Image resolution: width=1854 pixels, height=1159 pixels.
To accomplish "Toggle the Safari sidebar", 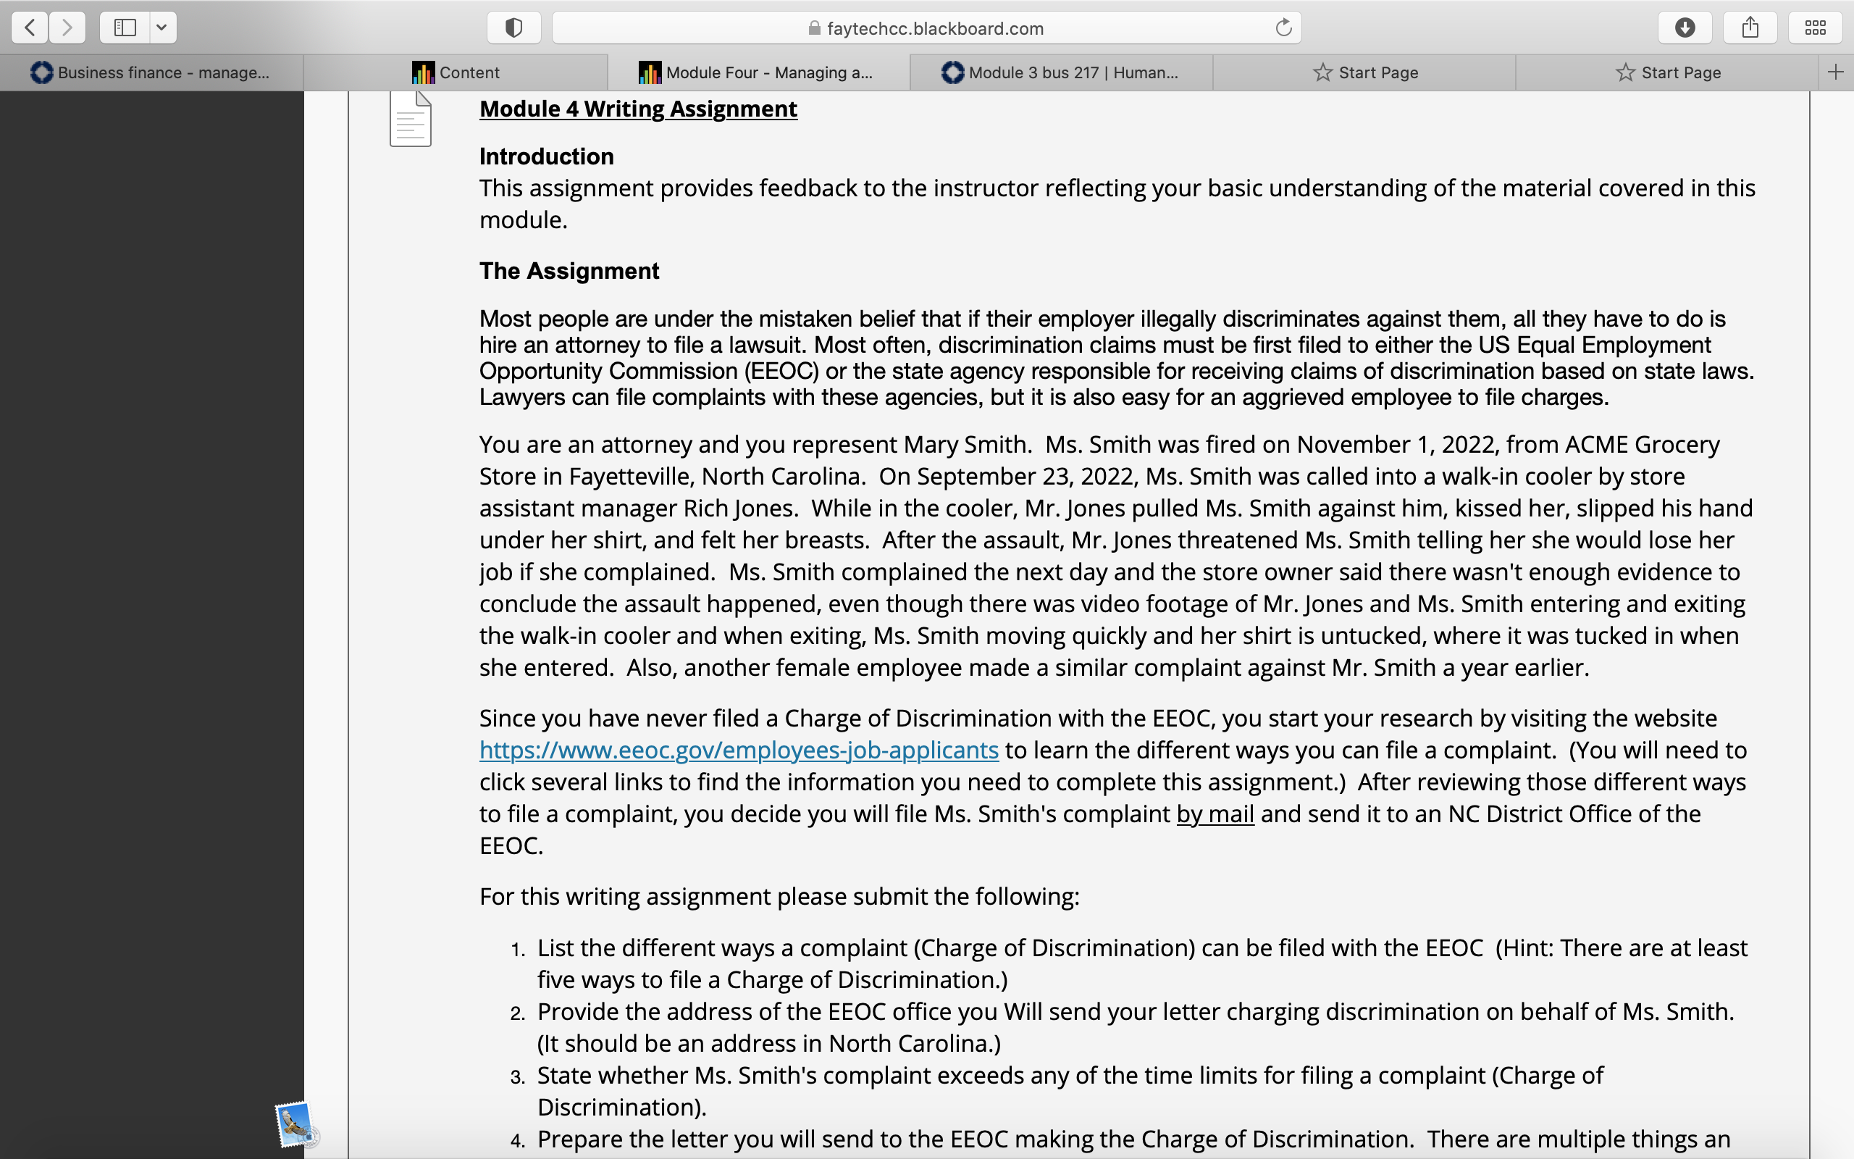I will (x=125, y=28).
